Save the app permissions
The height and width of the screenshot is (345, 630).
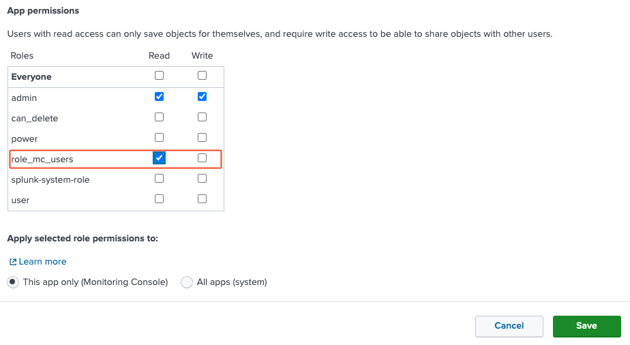(x=586, y=326)
